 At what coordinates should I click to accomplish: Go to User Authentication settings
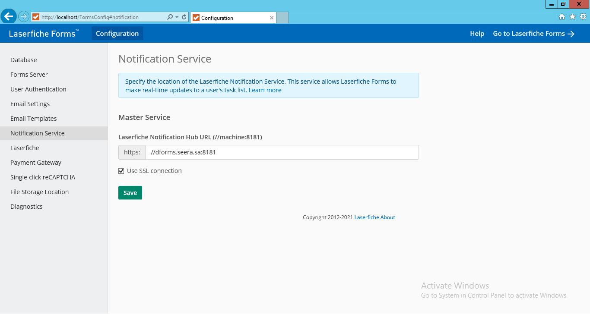(54, 89)
